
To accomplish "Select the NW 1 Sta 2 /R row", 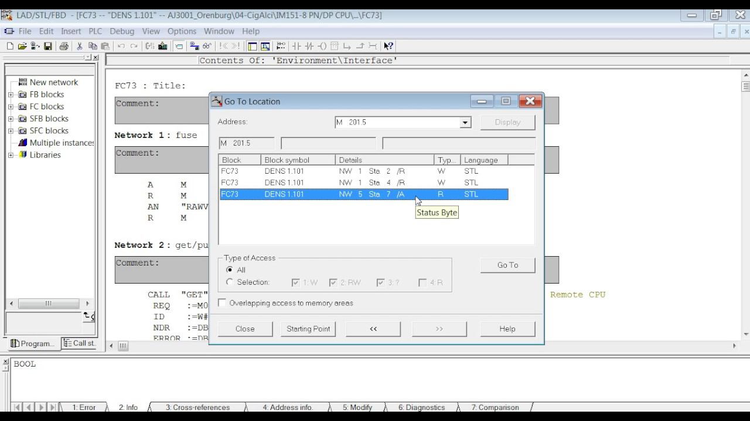I will point(364,171).
